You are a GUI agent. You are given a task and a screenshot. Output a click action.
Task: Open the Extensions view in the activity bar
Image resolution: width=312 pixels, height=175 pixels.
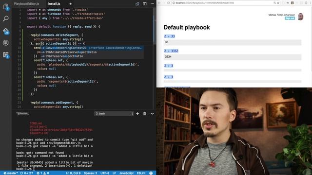pyautogui.click(x=6, y=55)
